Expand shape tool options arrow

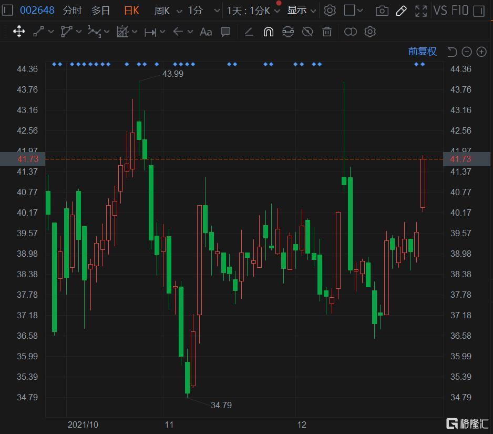(79, 32)
